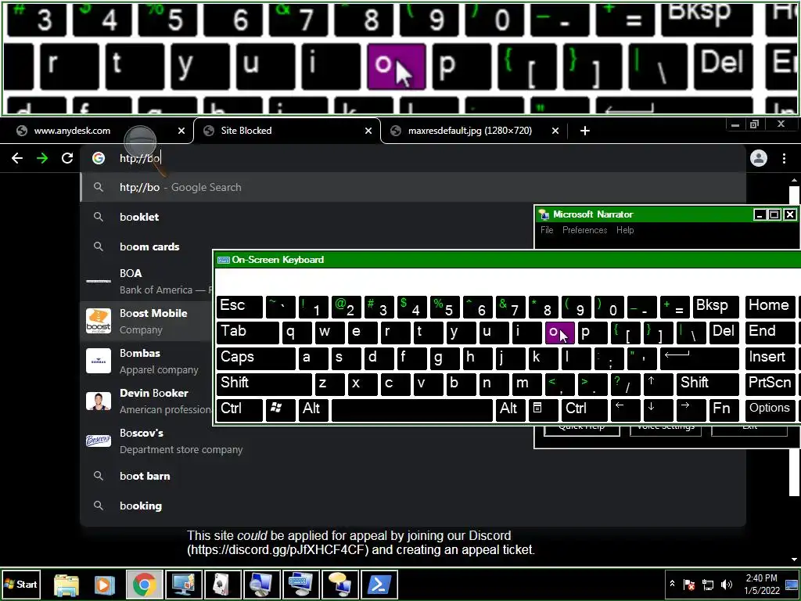Select the BOA Bank of America suggestion
Image resolution: width=801 pixels, height=601 pixels.
[x=148, y=281]
